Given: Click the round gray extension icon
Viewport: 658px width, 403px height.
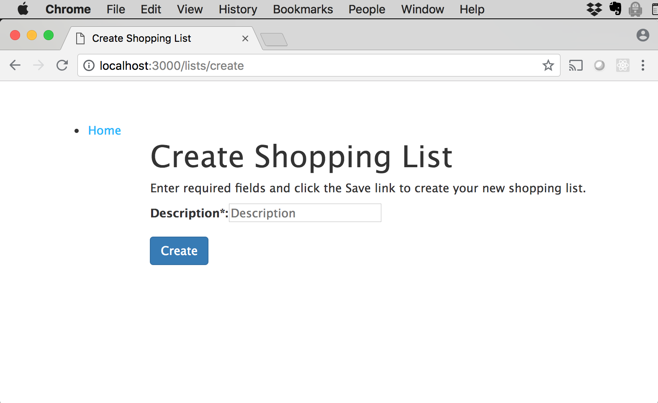Looking at the screenshot, I should click(x=599, y=65).
